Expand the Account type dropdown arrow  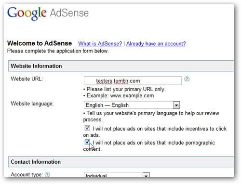pyautogui.click(x=146, y=175)
